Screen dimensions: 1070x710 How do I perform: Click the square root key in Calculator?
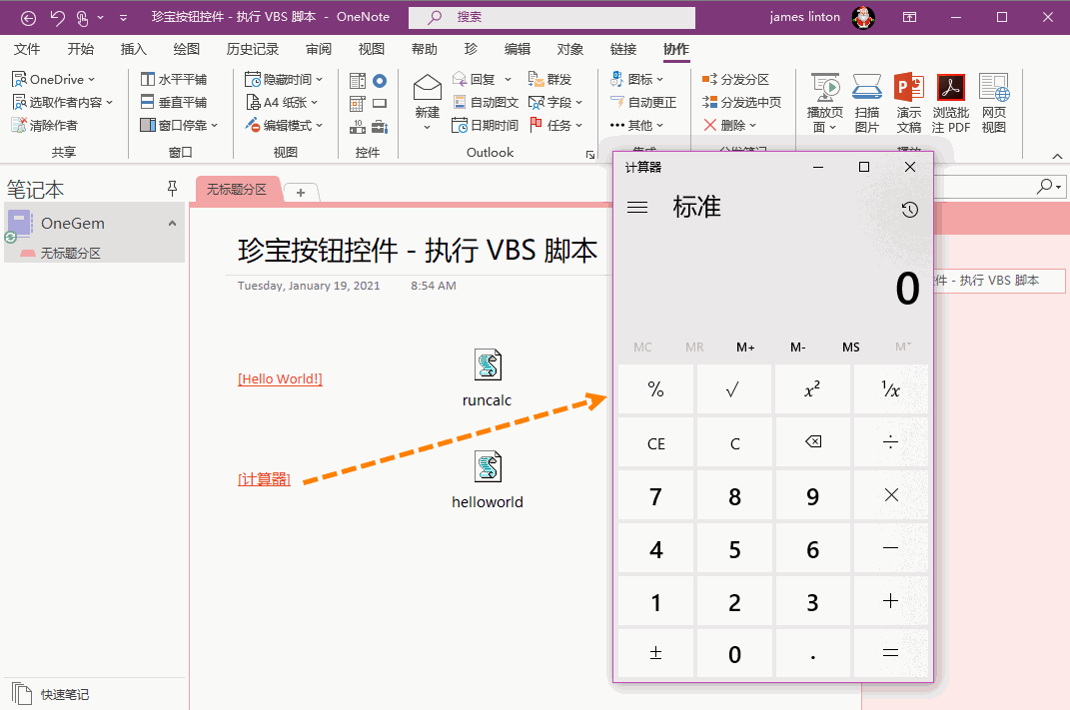click(734, 389)
